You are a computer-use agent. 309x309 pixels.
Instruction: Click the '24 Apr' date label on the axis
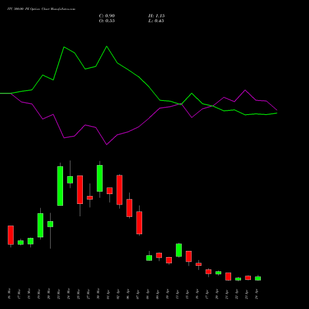(x=256, y=294)
